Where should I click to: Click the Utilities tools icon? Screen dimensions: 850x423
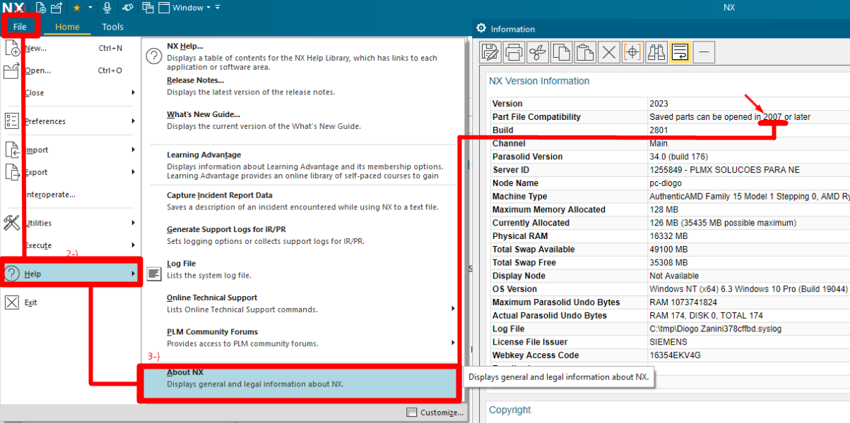(12, 223)
